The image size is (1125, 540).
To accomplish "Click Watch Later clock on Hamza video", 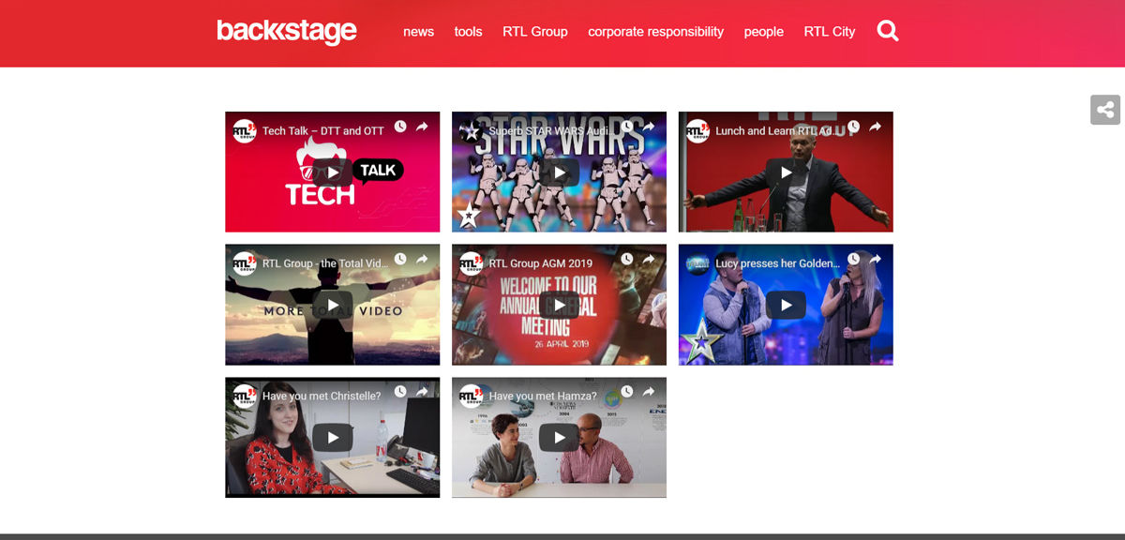I will (627, 392).
